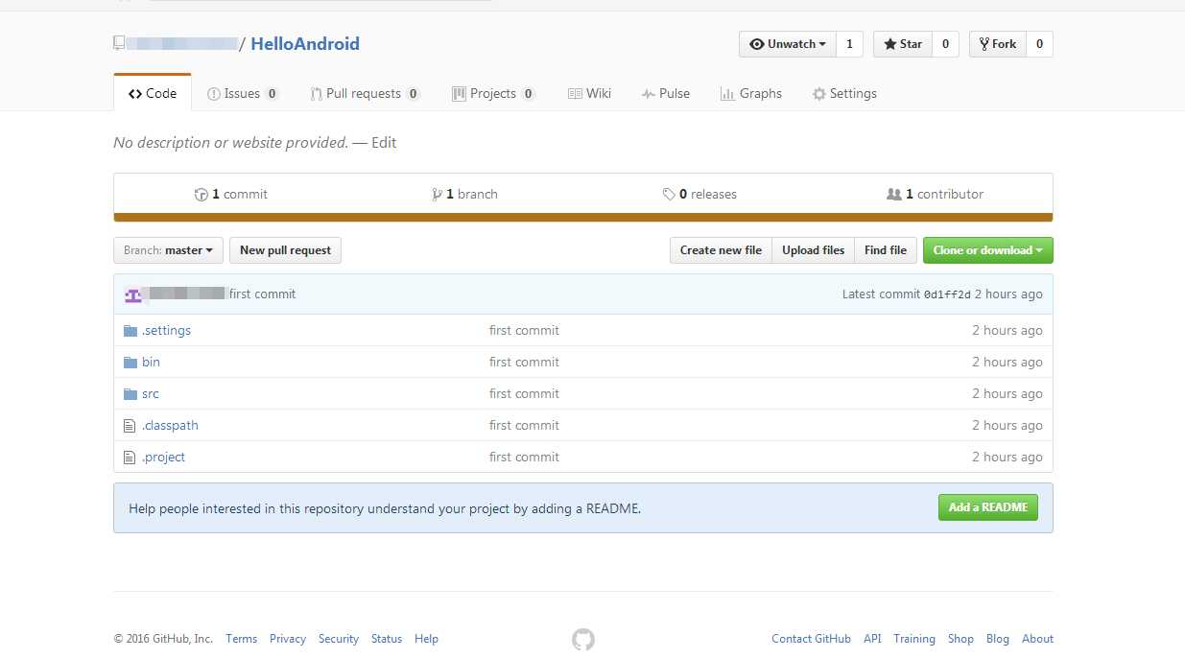Click the folder icon beside bin
This screenshot has height=658, width=1185.
coord(130,362)
